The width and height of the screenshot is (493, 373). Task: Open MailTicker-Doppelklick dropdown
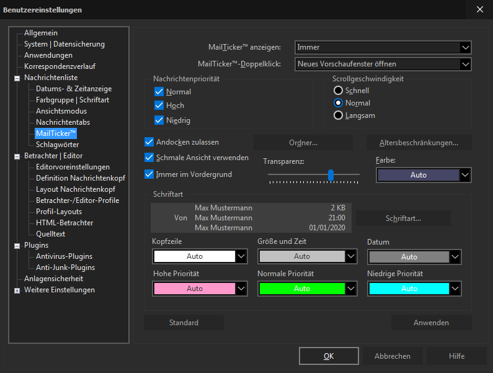click(x=383, y=64)
